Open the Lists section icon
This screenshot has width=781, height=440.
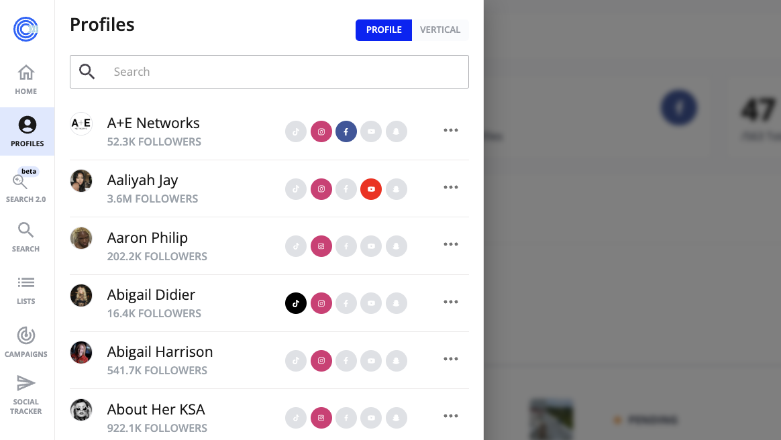click(x=26, y=283)
